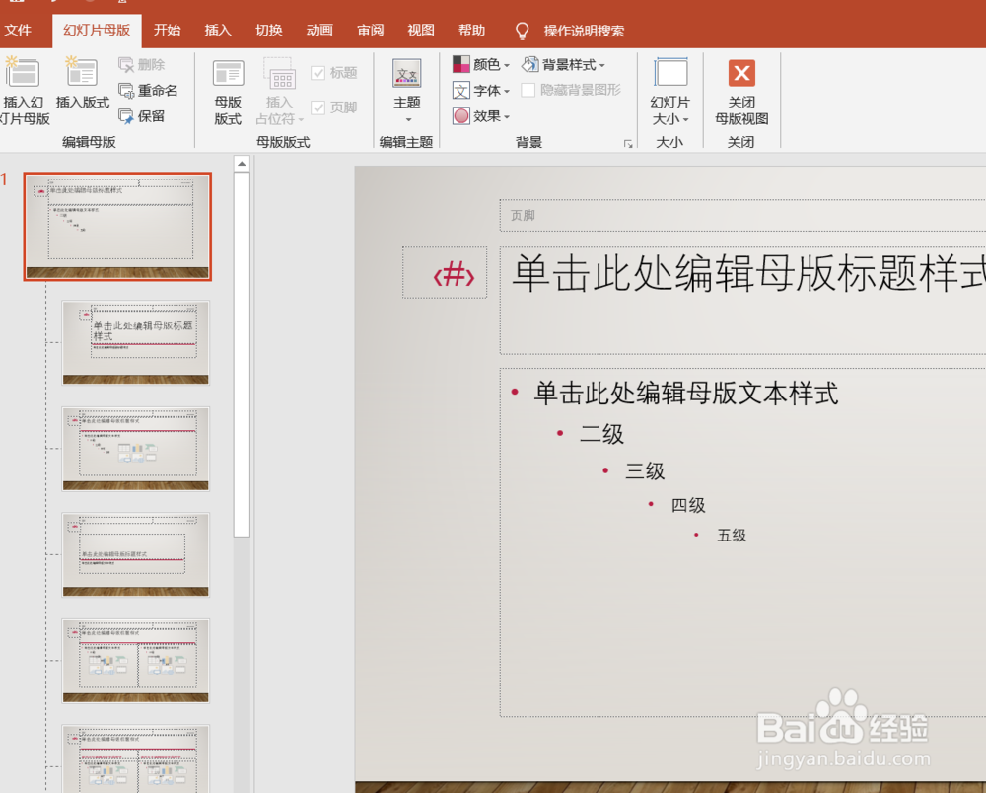Expand the Themes (主题) dropdown
986x793 pixels.
407,119
